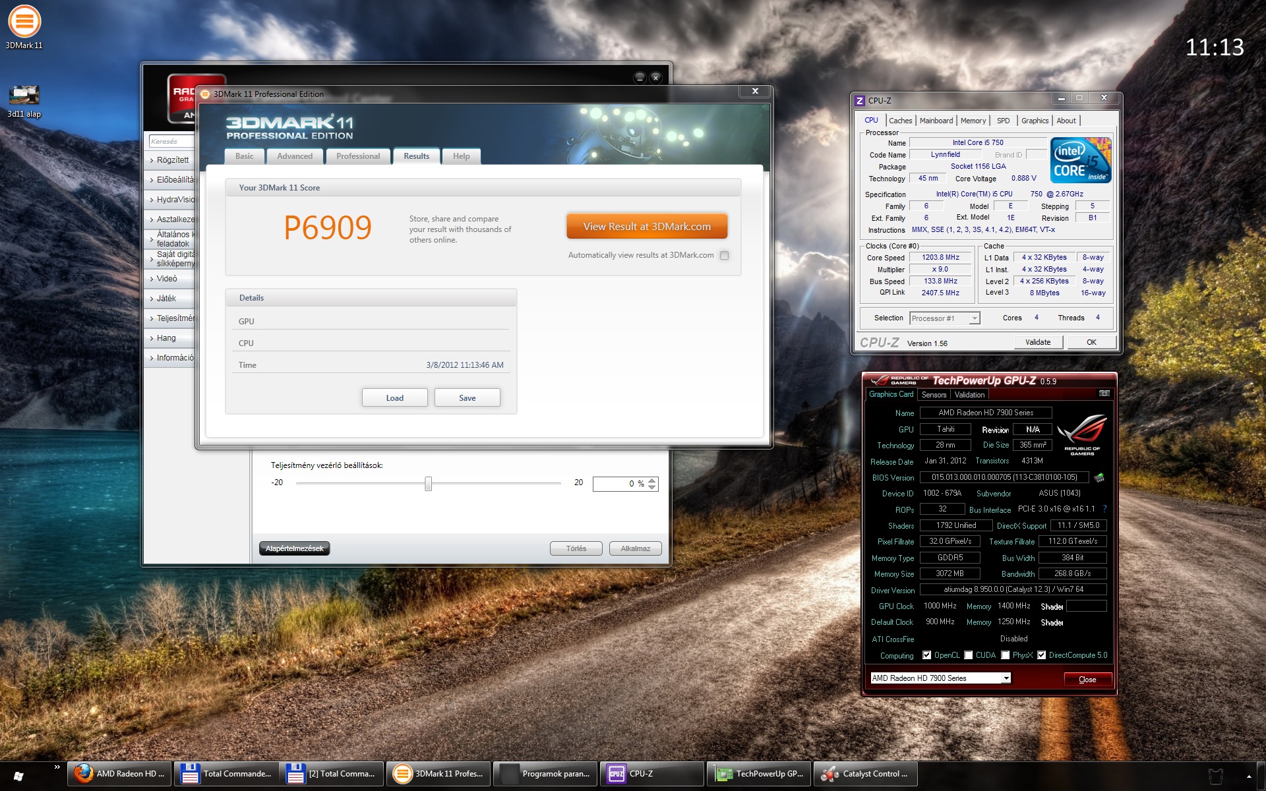
Task: Expand Rögzített in Catalyst sidebar
Action: coord(170,160)
